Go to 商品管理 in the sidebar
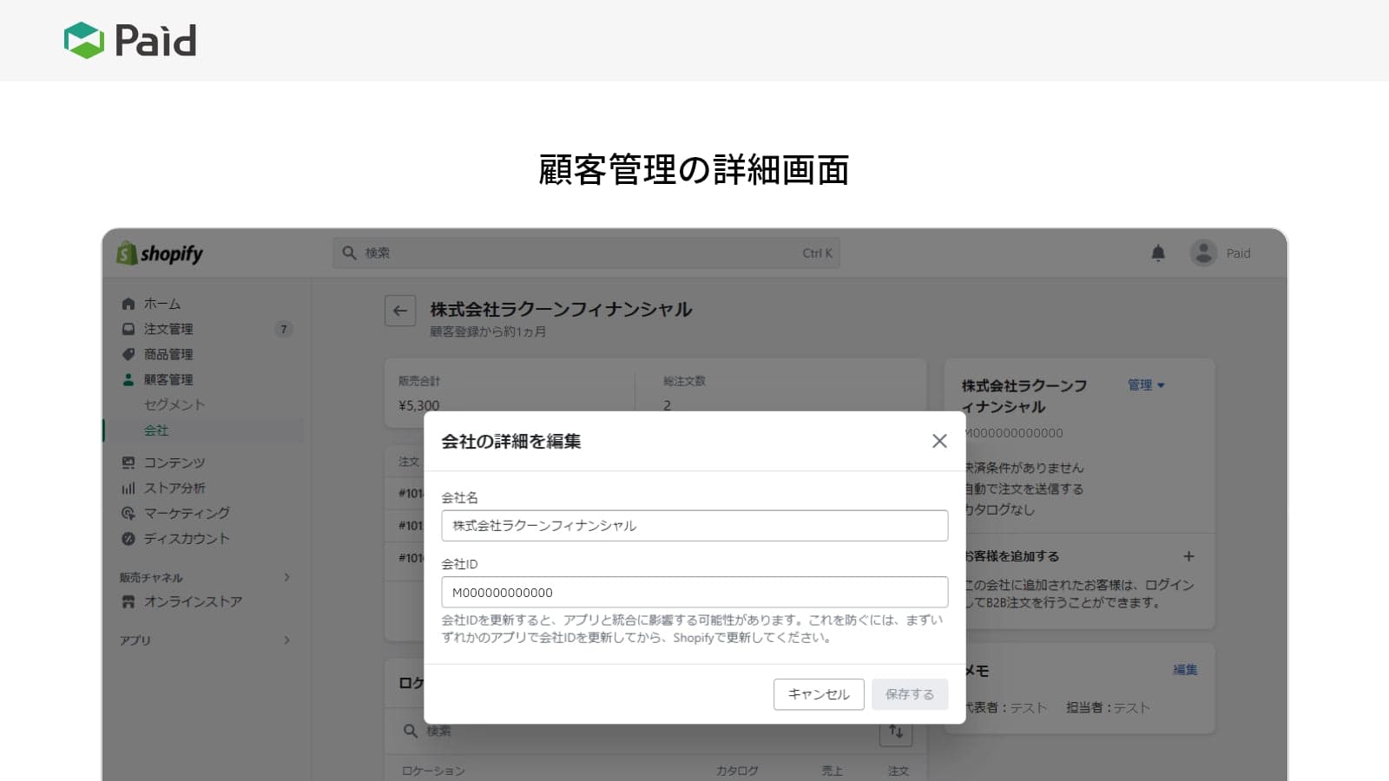Viewport: 1389px width, 781px height. [x=168, y=354]
